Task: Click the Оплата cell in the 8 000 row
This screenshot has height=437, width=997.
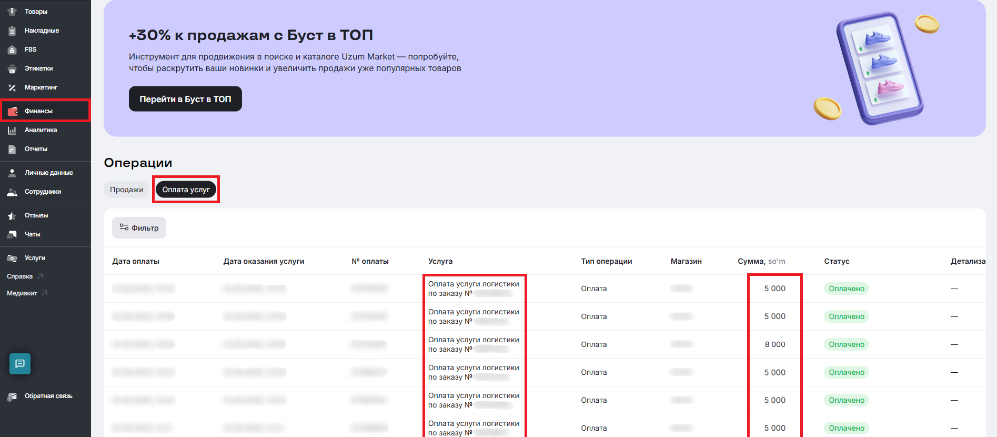Action: pyautogui.click(x=594, y=344)
